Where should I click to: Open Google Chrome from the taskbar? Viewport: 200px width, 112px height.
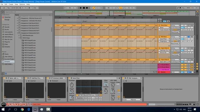pyautogui.click(x=22, y=109)
